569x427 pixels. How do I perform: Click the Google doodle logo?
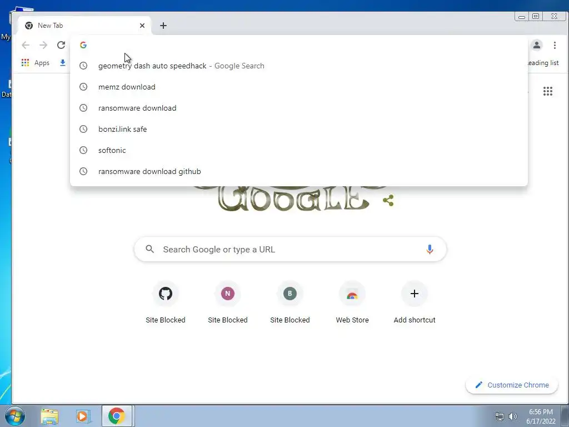(293, 198)
